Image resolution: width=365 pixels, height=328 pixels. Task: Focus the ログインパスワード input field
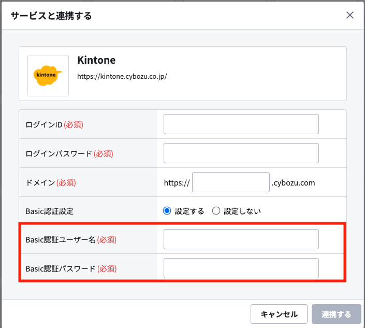point(241,153)
